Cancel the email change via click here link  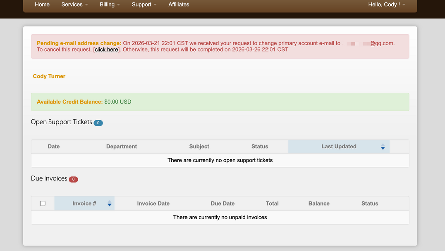[106, 50]
